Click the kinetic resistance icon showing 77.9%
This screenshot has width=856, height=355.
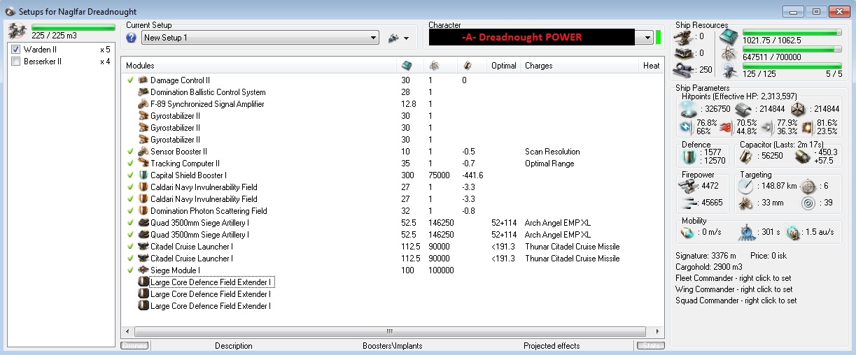pos(766,127)
